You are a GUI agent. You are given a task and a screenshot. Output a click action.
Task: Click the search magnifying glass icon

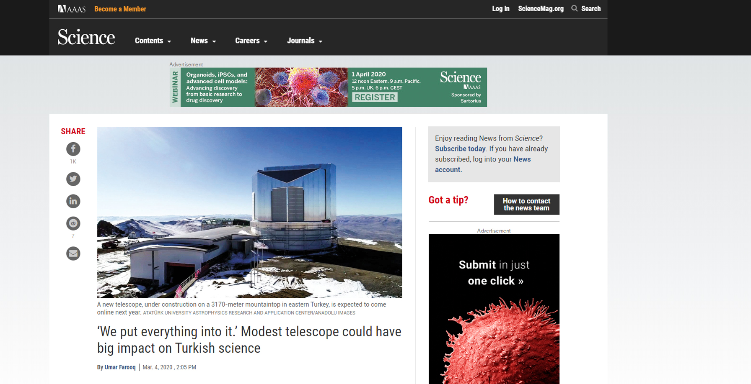(574, 8)
